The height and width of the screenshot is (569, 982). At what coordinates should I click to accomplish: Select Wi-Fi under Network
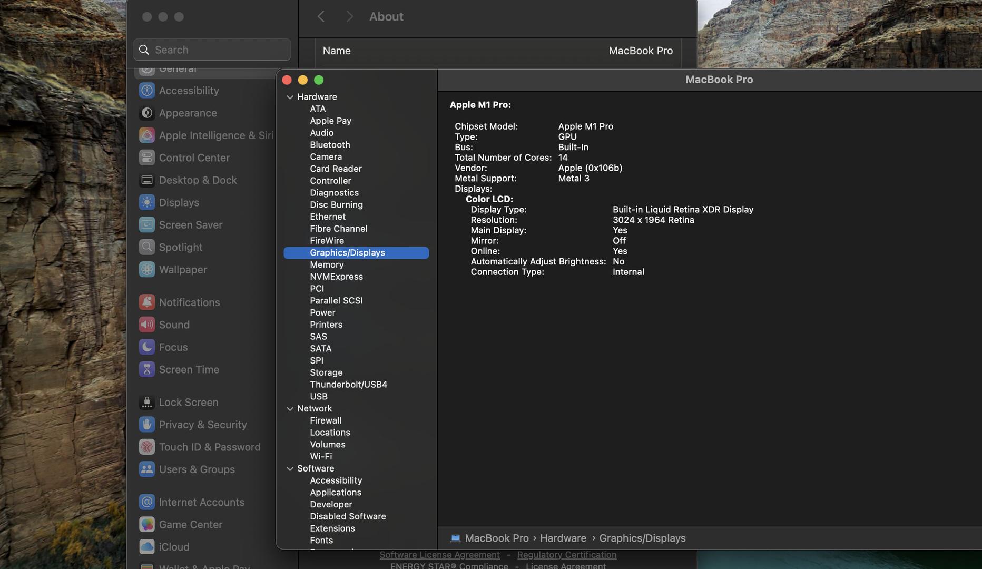tap(321, 457)
